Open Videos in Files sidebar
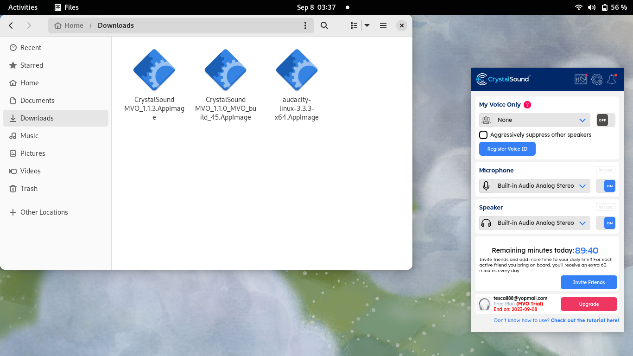Screen dimensions: 633x356 coord(56,171)
